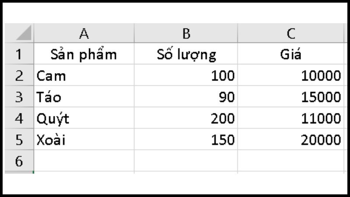Select row 5 header
350x197 pixels.
point(19,139)
